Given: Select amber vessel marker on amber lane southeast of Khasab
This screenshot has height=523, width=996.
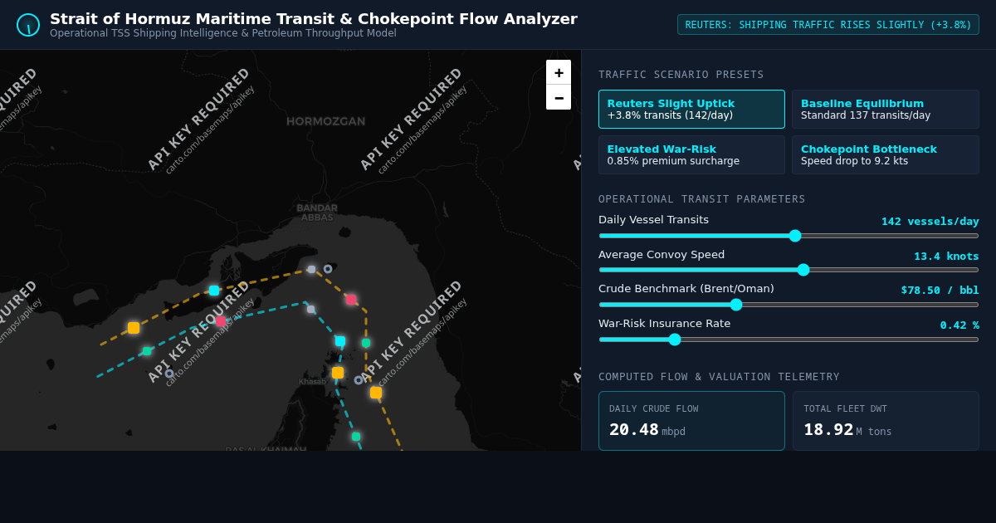Looking at the screenshot, I should pyautogui.click(x=376, y=393).
